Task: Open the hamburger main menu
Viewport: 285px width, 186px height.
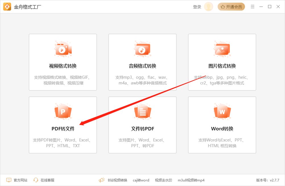Action: pos(252,7)
